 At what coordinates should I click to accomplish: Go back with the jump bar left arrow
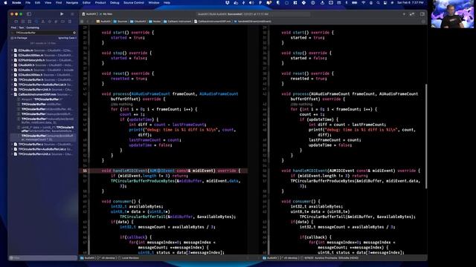pos(88,22)
